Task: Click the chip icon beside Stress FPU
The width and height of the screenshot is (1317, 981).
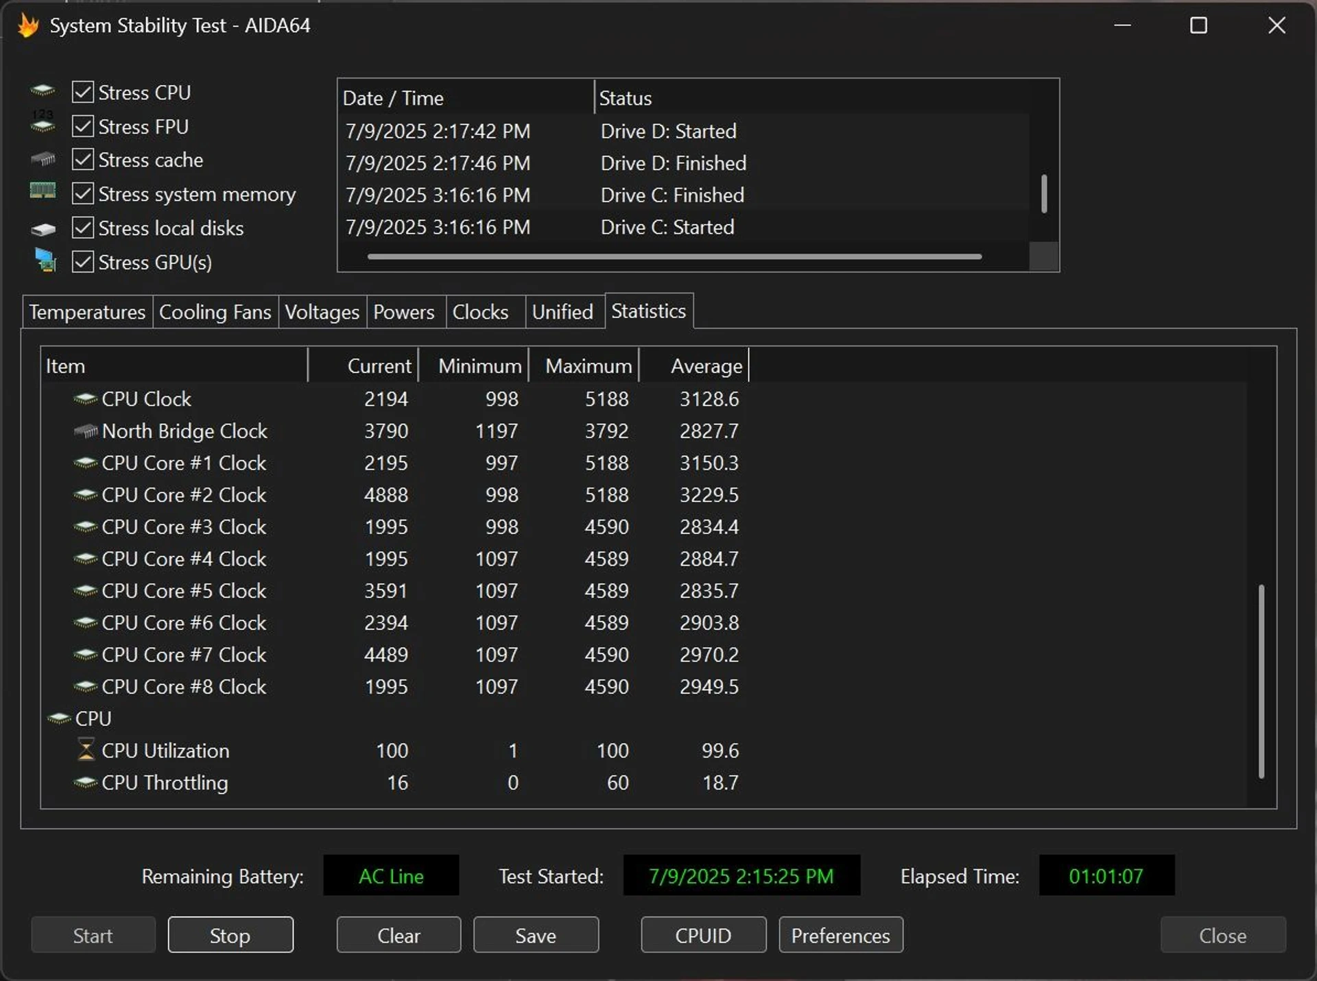Action: [x=43, y=123]
